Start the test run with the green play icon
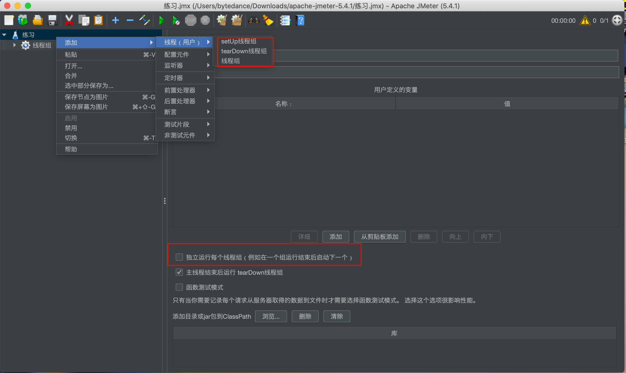 point(161,20)
